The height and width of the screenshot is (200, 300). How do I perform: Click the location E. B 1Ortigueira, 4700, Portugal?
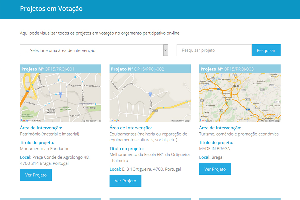pyautogui.click(x=151, y=169)
